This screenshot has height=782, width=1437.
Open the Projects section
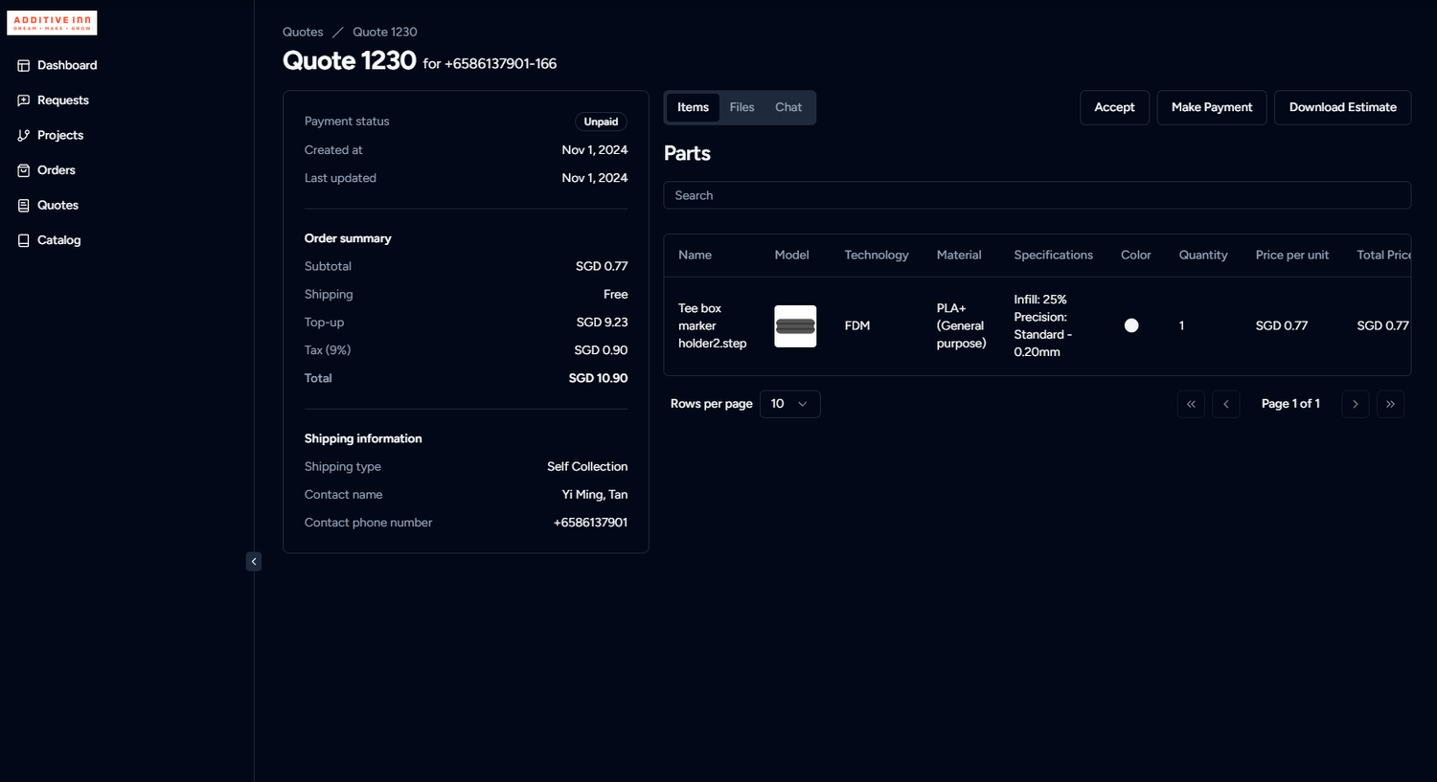pos(59,135)
